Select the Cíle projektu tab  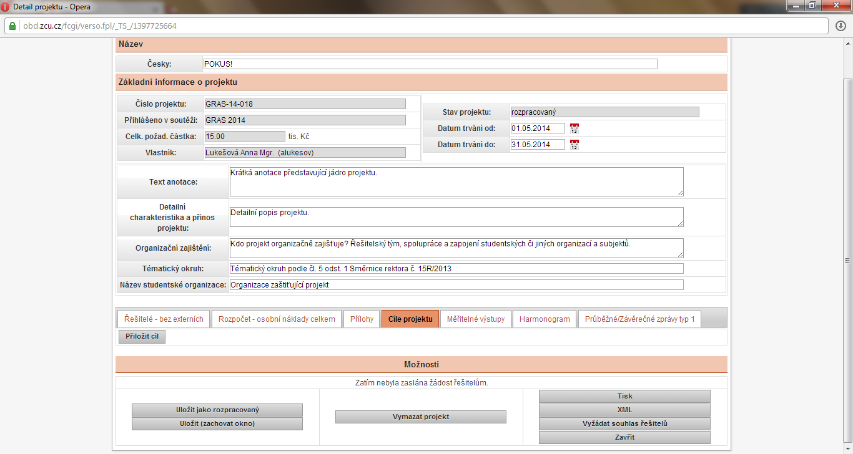410,319
